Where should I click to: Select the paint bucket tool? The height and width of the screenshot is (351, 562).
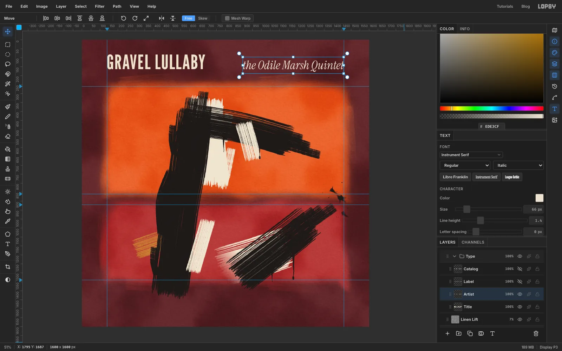click(x=7, y=149)
